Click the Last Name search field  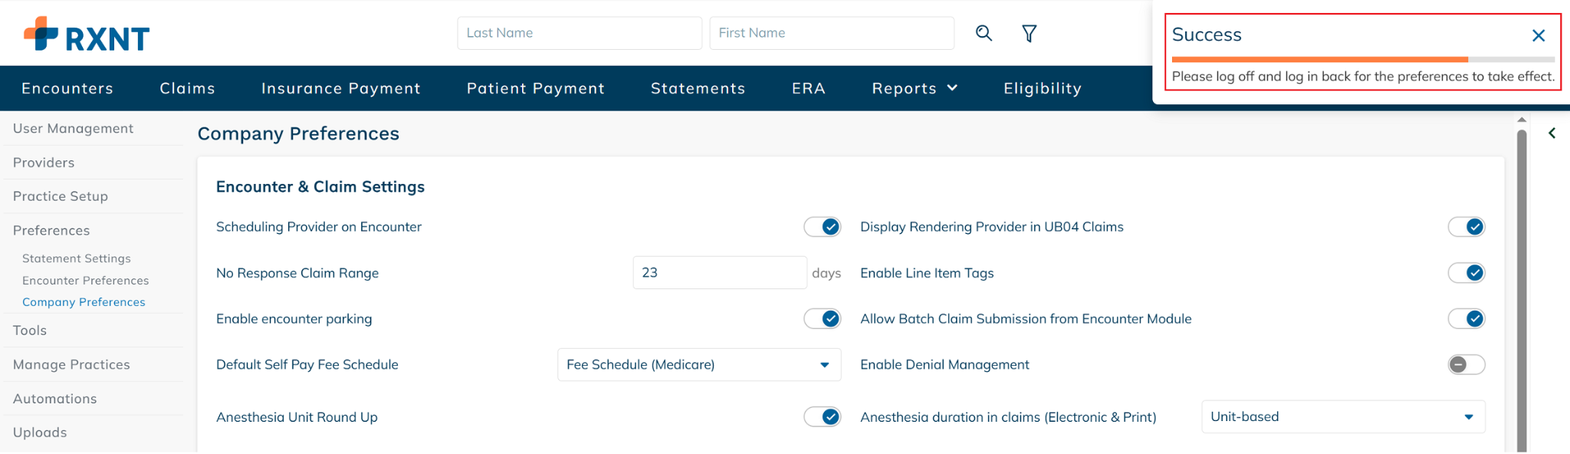579,33
